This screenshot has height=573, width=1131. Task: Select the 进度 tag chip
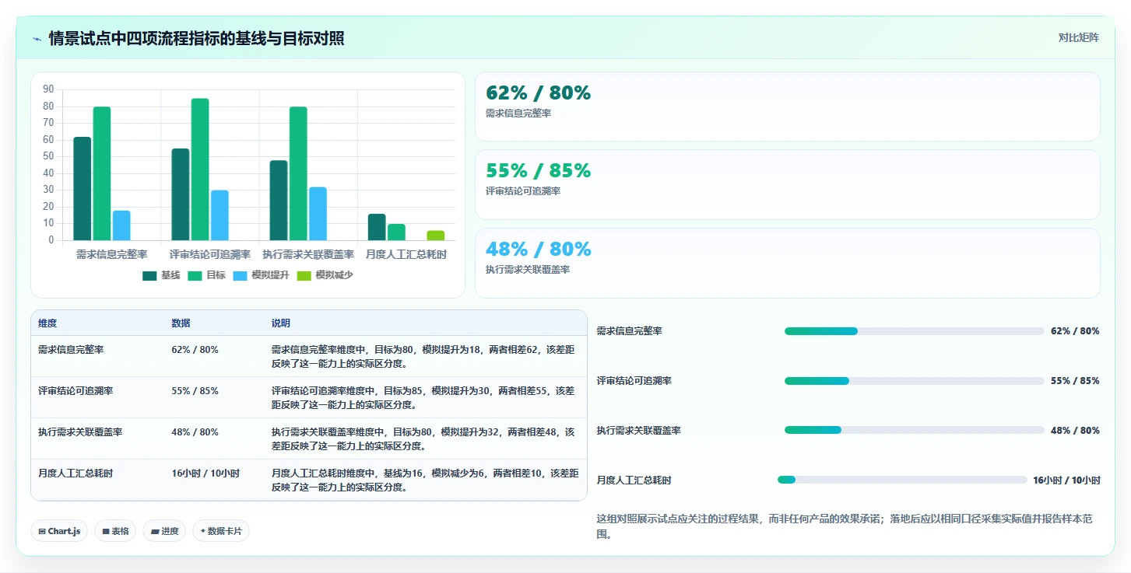[164, 531]
